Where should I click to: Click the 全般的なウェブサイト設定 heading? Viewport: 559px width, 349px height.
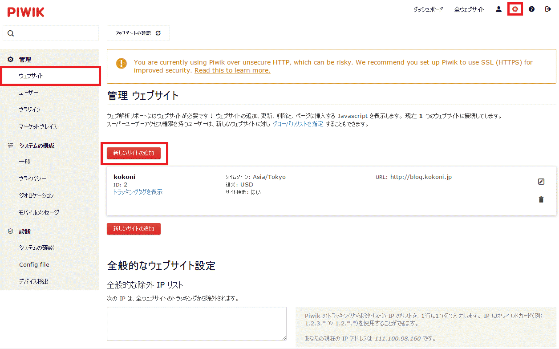pyautogui.click(x=162, y=266)
